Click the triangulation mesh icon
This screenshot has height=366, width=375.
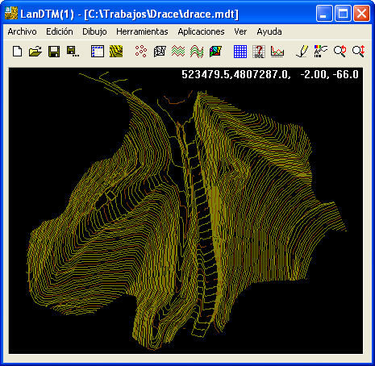[x=160, y=52]
